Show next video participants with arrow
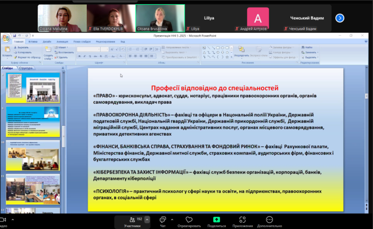This screenshot has width=373, height=229. coord(339,18)
